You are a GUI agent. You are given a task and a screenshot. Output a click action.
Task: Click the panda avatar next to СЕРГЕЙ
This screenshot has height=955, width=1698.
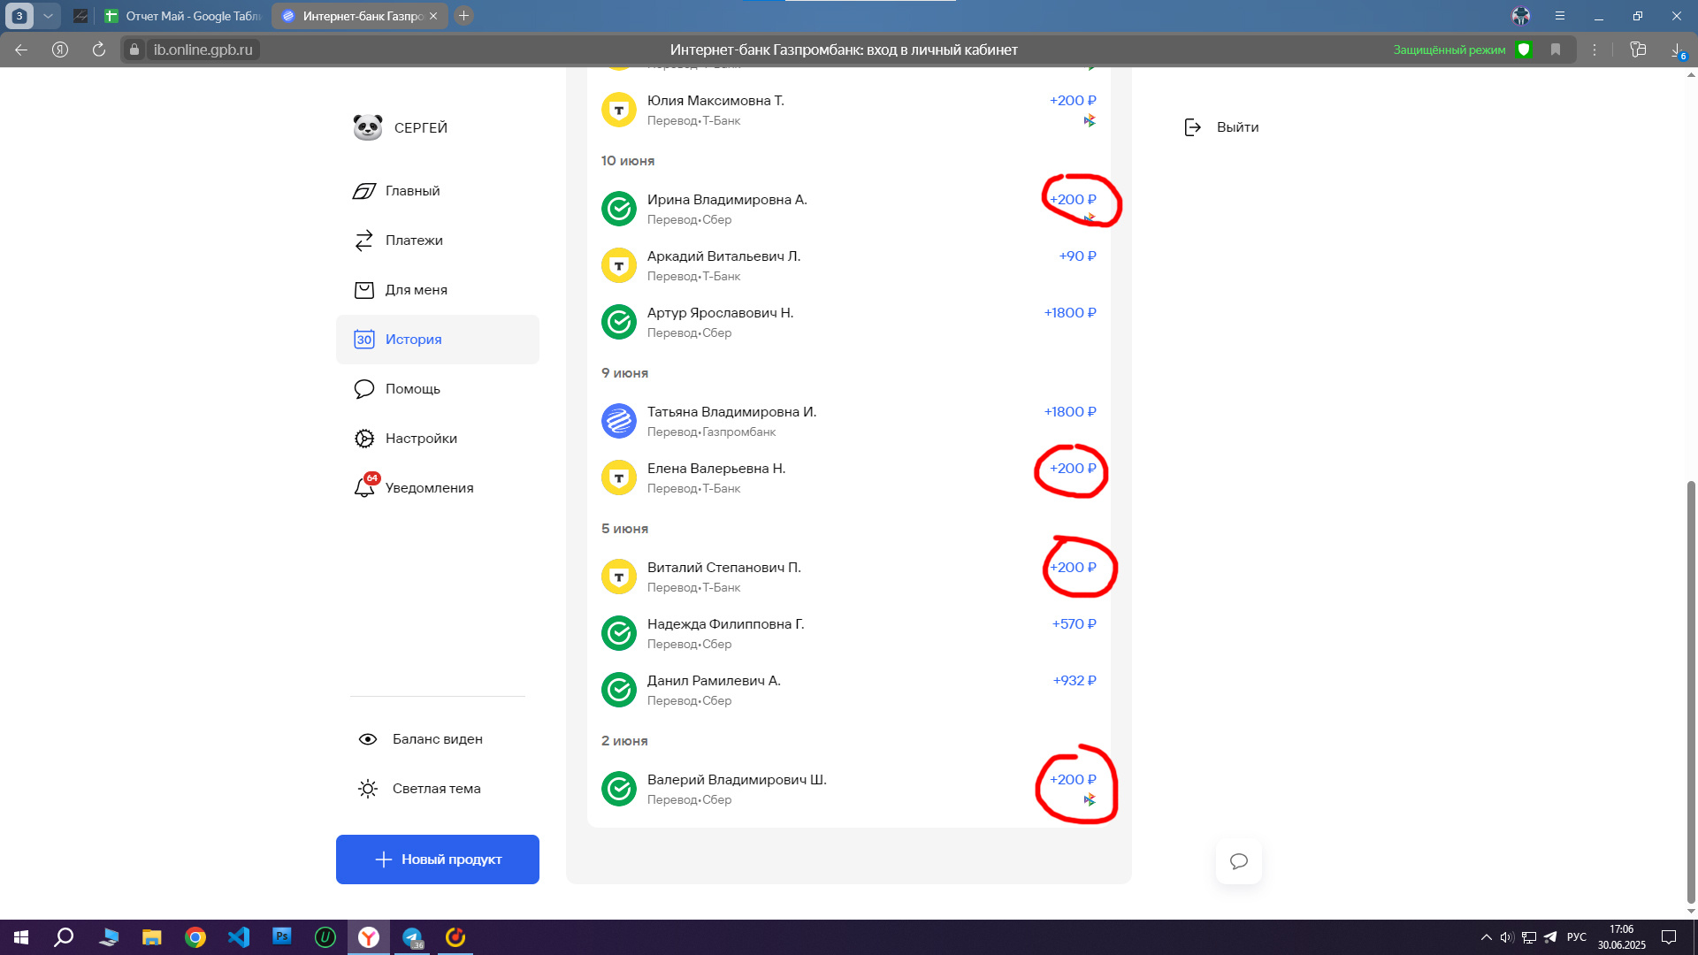[x=368, y=127]
